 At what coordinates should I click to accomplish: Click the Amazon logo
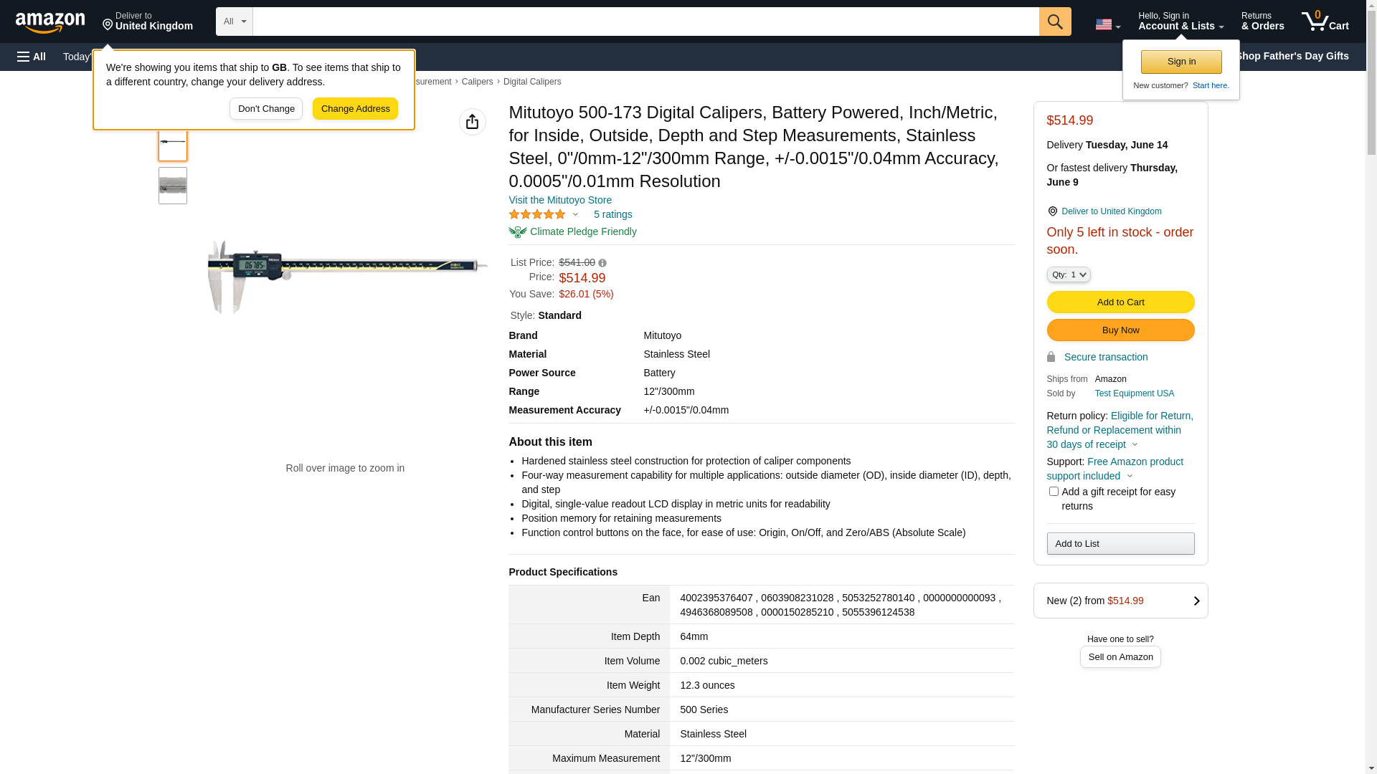click(x=50, y=22)
